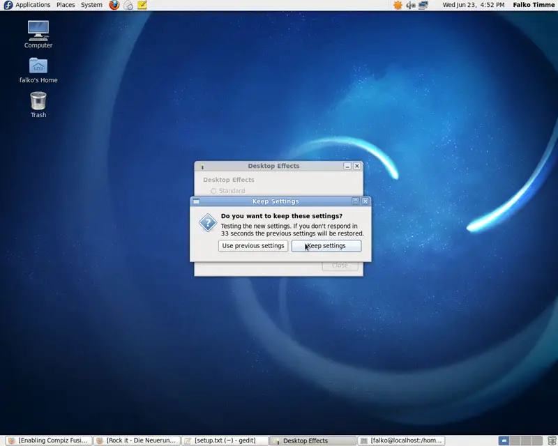Switch to Rock it - Die Neuerun... window
Image resolution: width=558 pixels, height=446 pixels.
[137, 440]
